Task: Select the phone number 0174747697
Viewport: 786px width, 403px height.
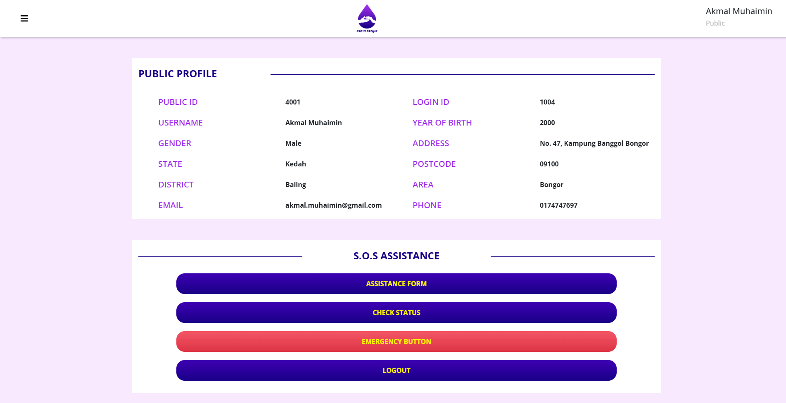Action: pyautogui.click(x=558, y=205)
